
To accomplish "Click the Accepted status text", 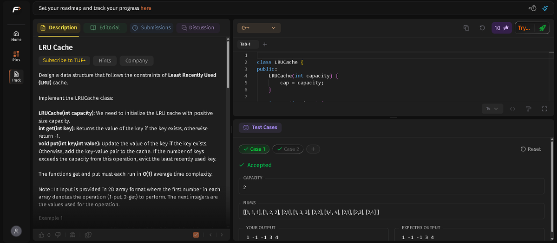I will coord(259,165).
